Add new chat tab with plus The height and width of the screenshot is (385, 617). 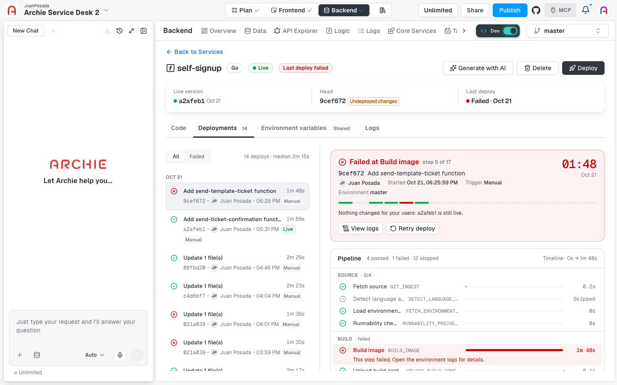[53, 31]
